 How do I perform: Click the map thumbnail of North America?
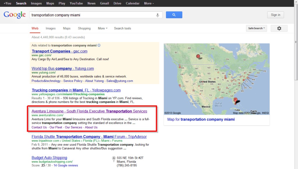217,79
